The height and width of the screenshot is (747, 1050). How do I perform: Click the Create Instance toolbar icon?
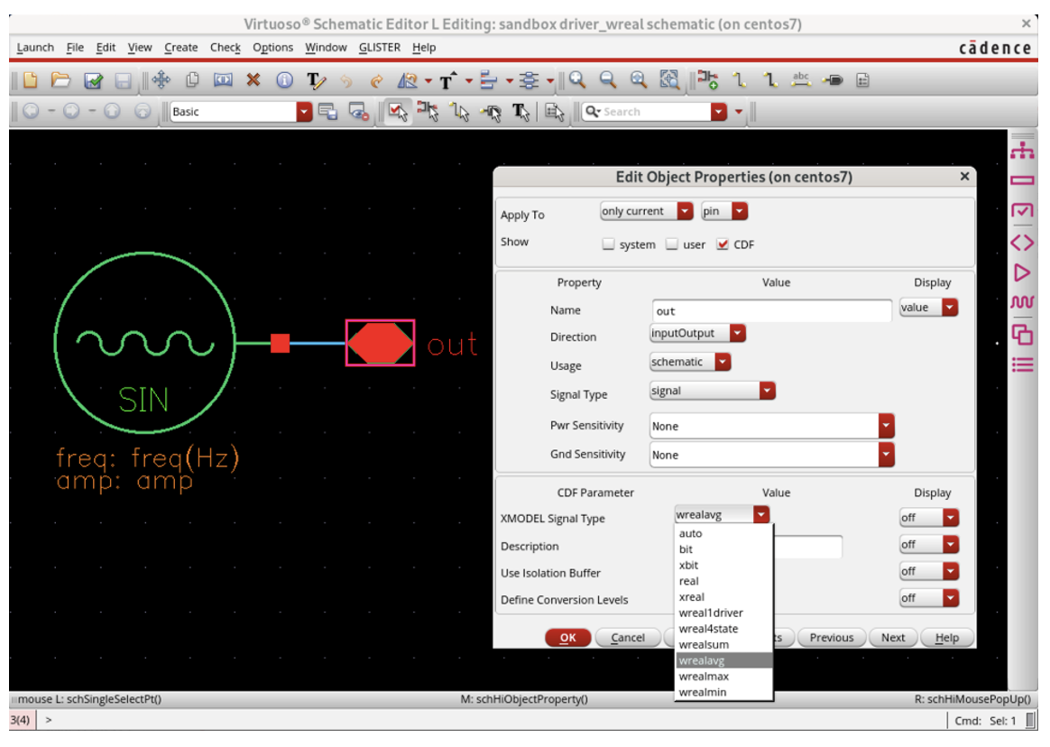[x=708, y=81]
